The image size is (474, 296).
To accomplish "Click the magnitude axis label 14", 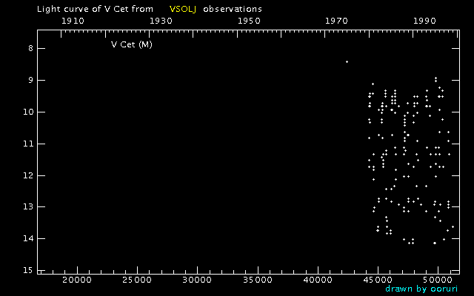I will tap(28, 239).
